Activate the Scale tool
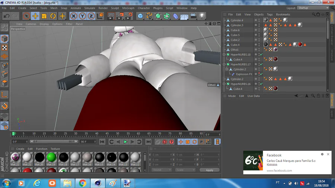This screenshot has height=188, width=335. (x=44, y=16)
